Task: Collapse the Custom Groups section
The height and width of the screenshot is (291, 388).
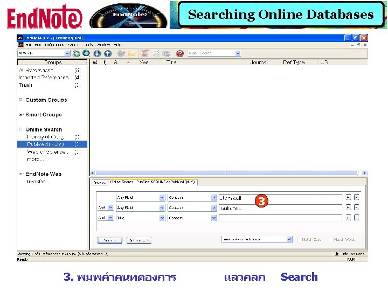Action: [x=20, y=100]
